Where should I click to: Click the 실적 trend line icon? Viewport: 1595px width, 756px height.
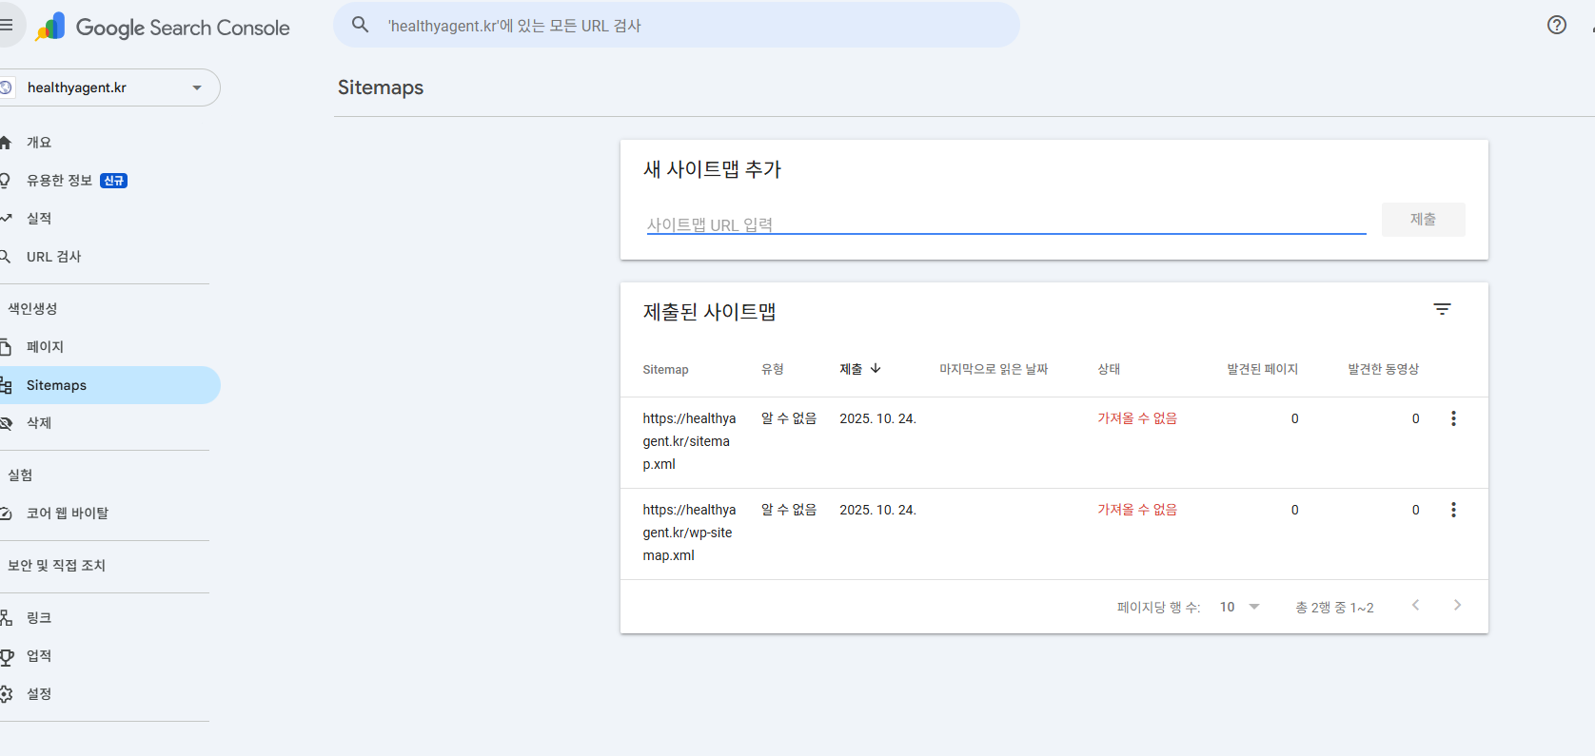click(x=6, y=219)
